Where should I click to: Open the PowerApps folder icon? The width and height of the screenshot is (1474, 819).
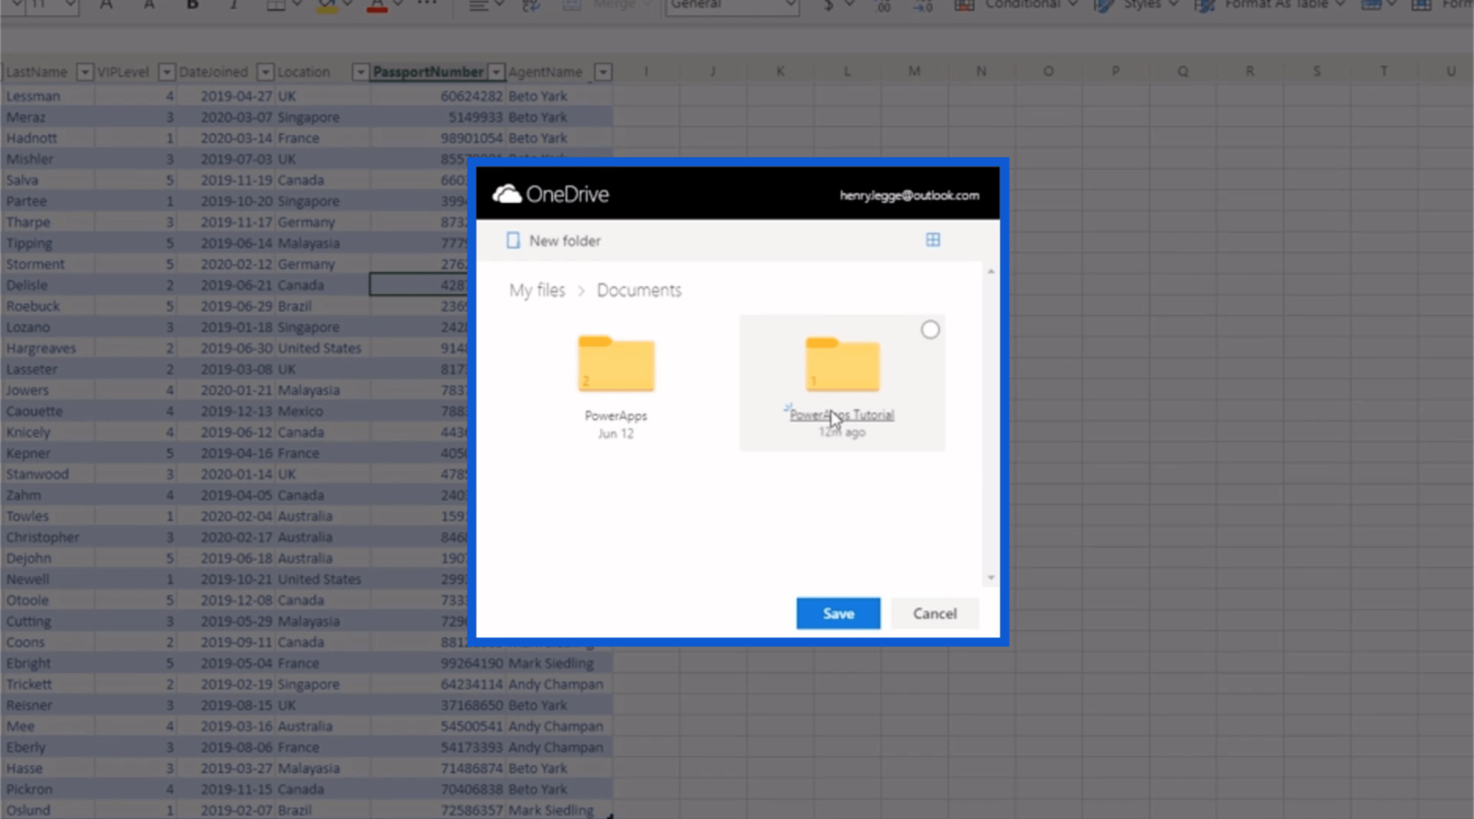click(x=616, y=363)
